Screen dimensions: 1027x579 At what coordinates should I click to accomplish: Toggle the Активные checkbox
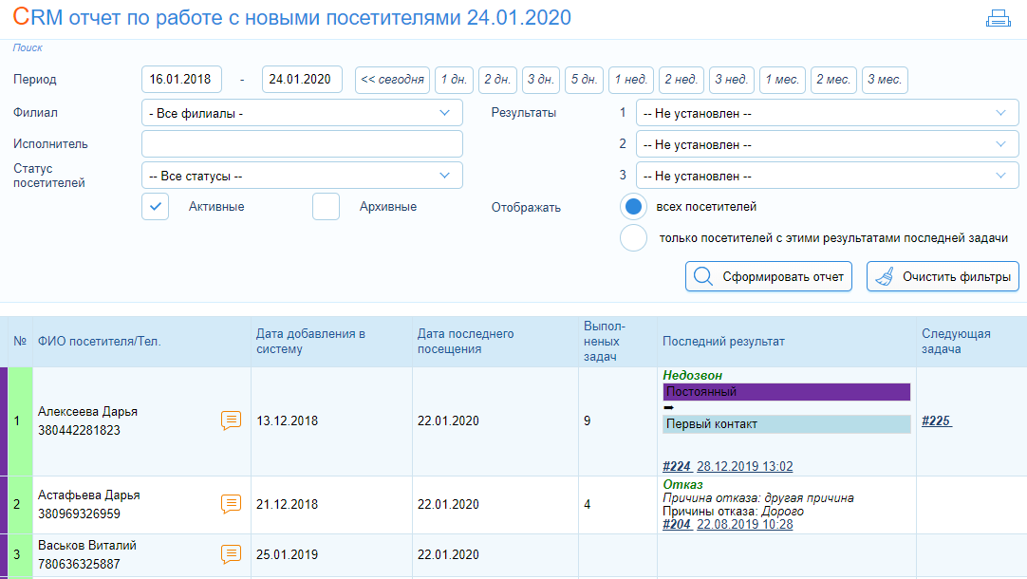tap(156, 206)
